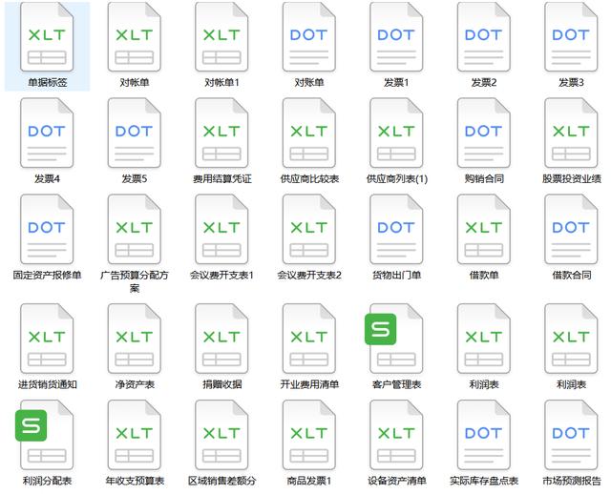Viewport: 611px width, 494px height.
Task: Click the 设备资产清单 XLT icon
Action: [x=396, y=435]
